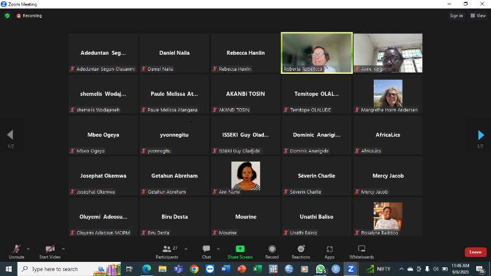Open Excel from taskbar
Image resolution: width=491 pixels, height=276 pixels.
[x=257, y=269]
